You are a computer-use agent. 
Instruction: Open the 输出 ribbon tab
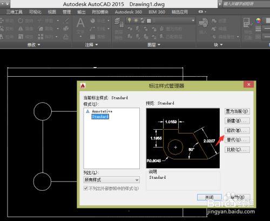pos(82,12)
